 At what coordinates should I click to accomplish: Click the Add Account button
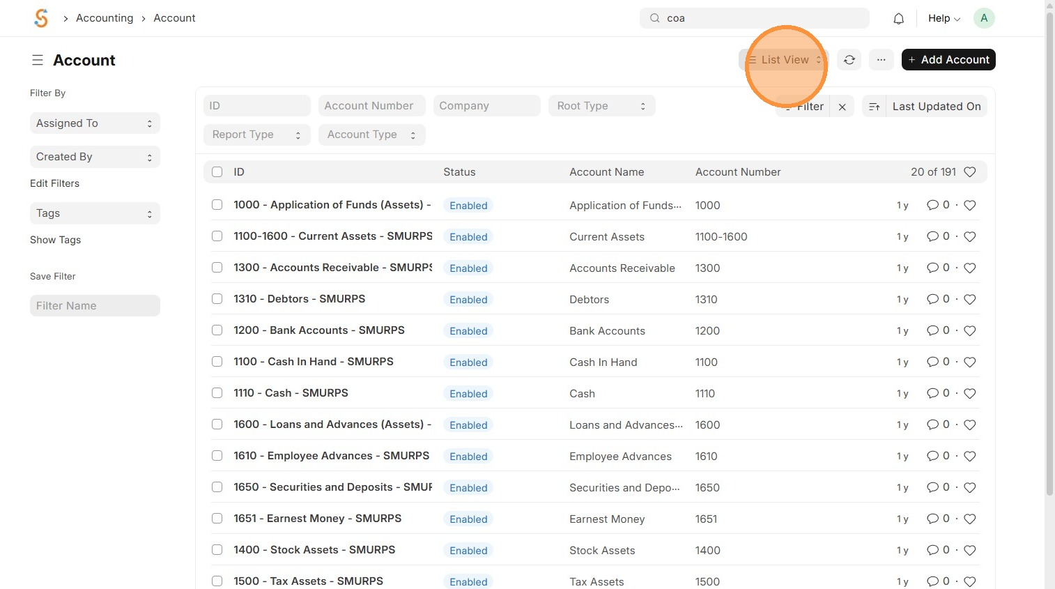coord(948,60)
